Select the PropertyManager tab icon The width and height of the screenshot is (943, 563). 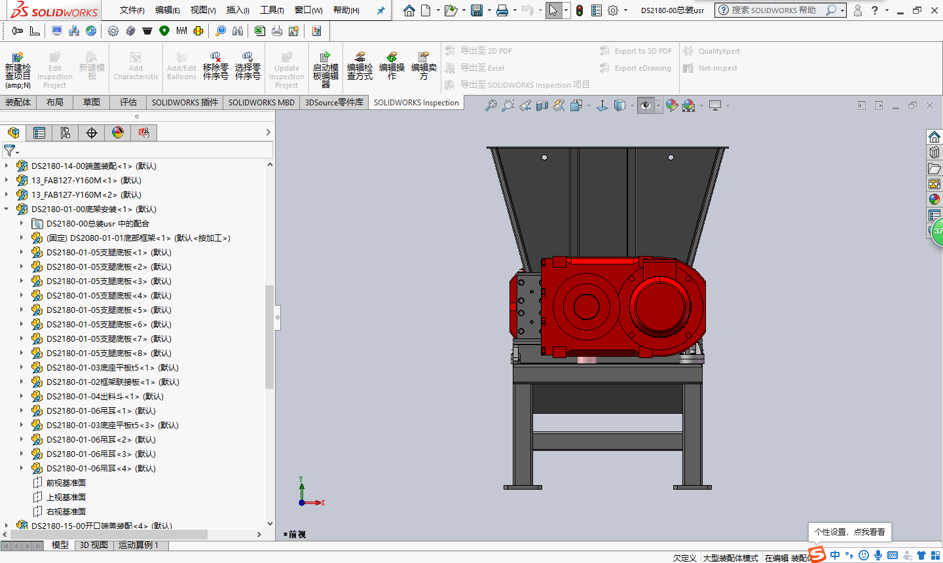39,133
